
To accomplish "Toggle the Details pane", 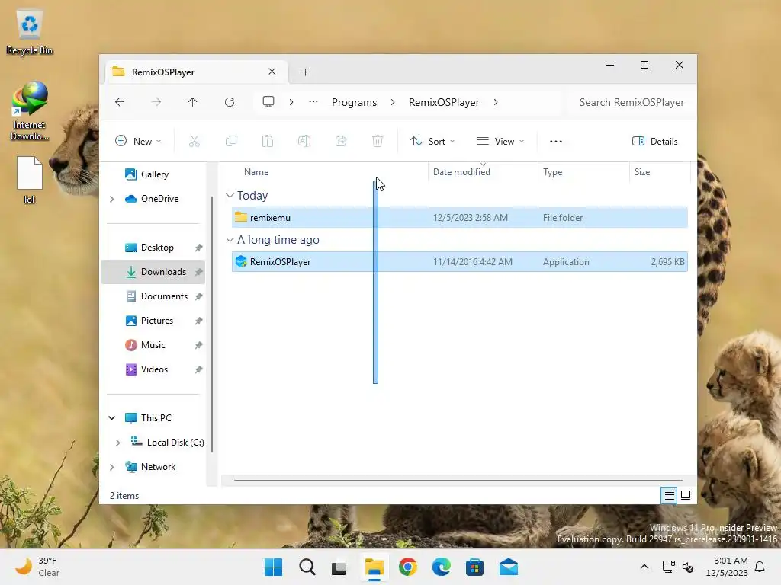I will click(x=655, y=141).
